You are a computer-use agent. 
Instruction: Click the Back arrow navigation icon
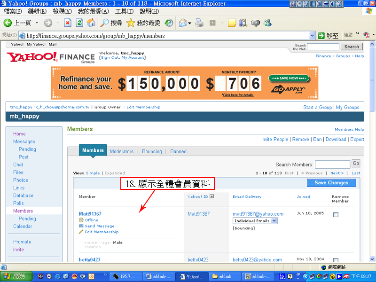(x=8, y=23)
